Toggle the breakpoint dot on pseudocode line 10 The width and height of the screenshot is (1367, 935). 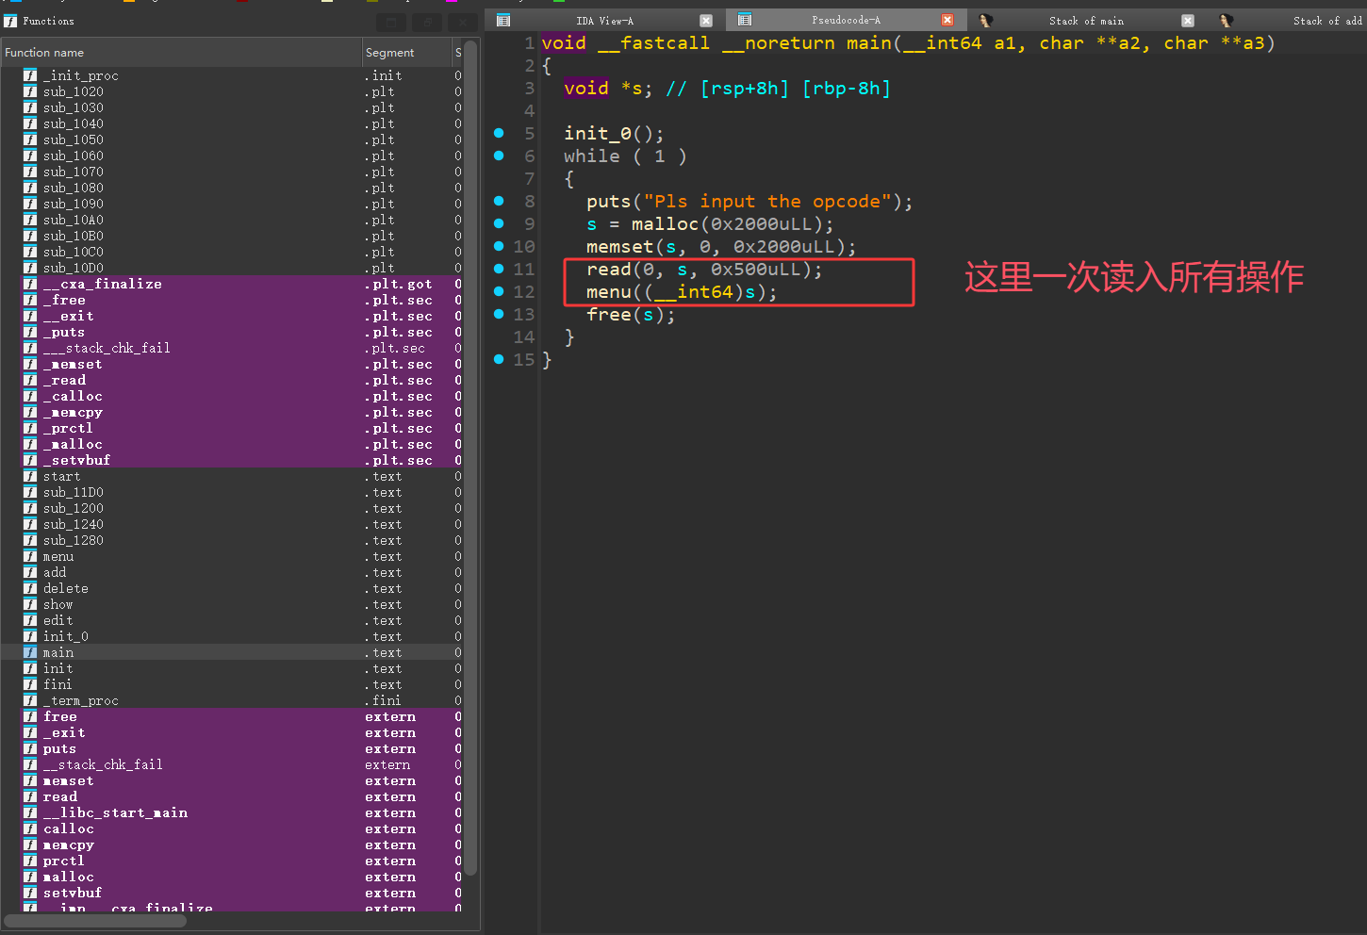(499, 246)
